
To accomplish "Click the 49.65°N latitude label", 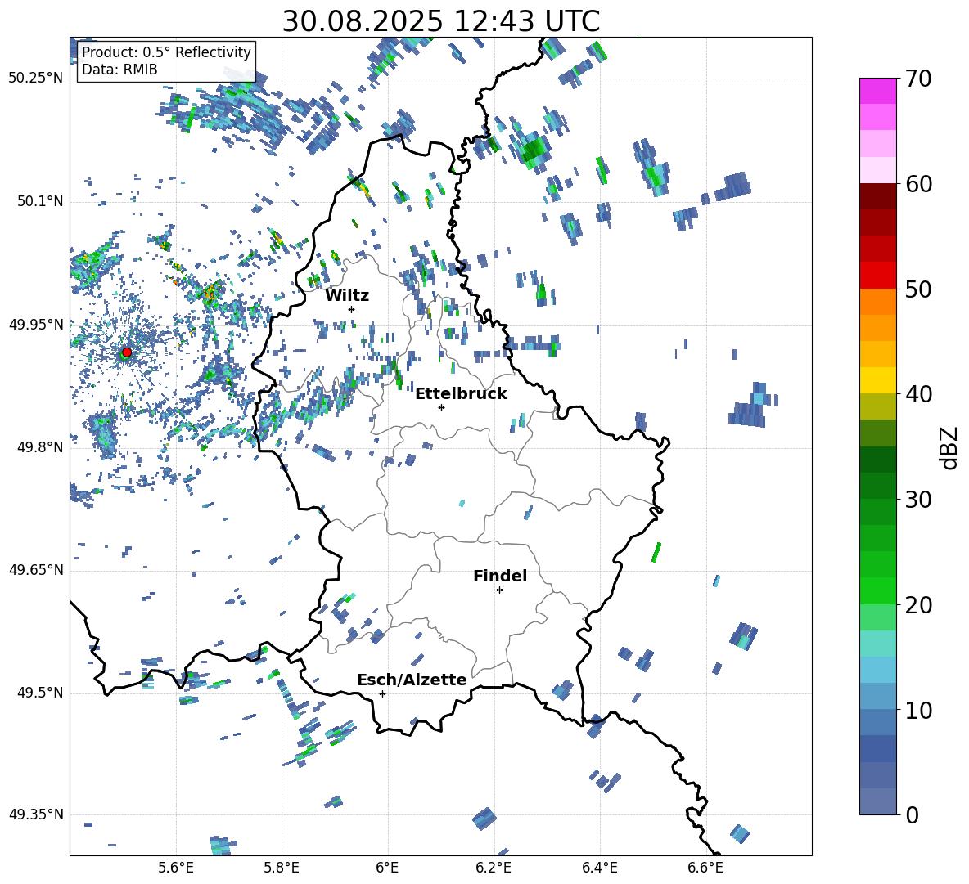I will tap(36, 570).
